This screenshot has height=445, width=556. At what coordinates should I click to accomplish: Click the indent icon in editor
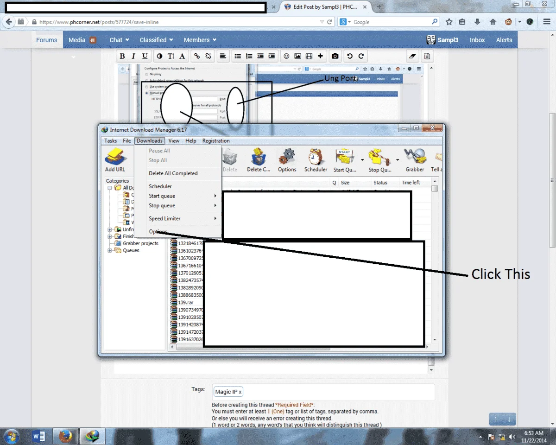272,56
